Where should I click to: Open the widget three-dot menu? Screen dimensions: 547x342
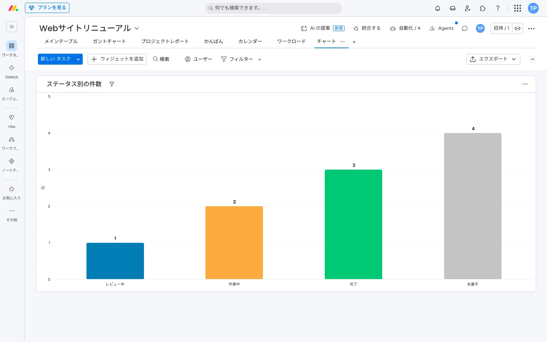(525, 84)
